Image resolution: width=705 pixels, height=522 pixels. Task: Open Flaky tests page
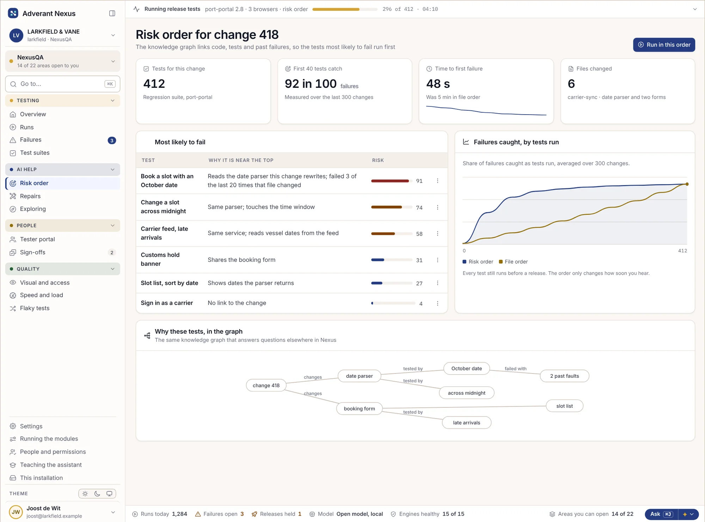(x=63, y=308)
